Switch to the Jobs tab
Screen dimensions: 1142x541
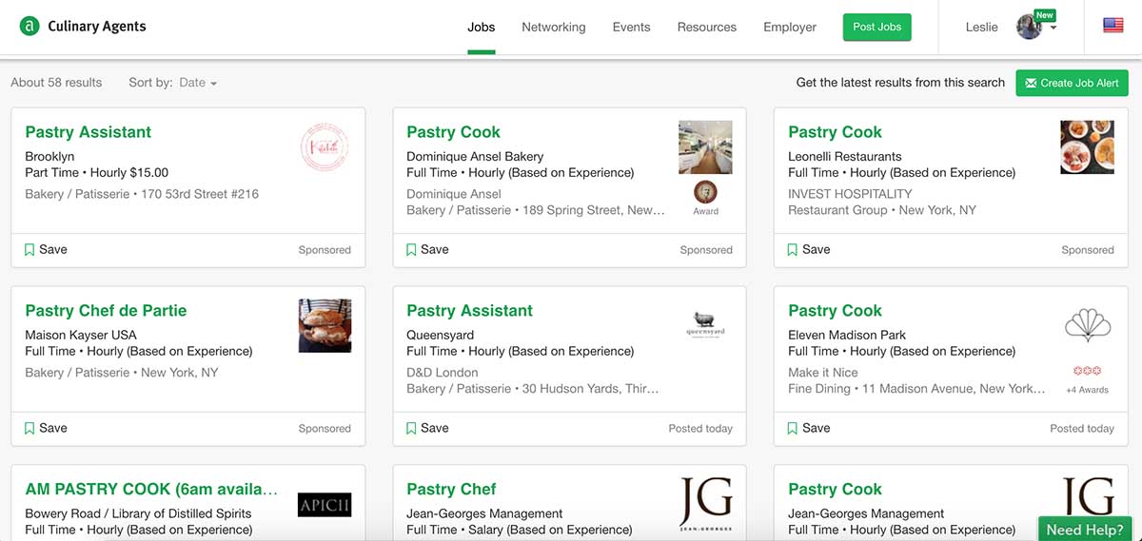[x=482, y=27]
